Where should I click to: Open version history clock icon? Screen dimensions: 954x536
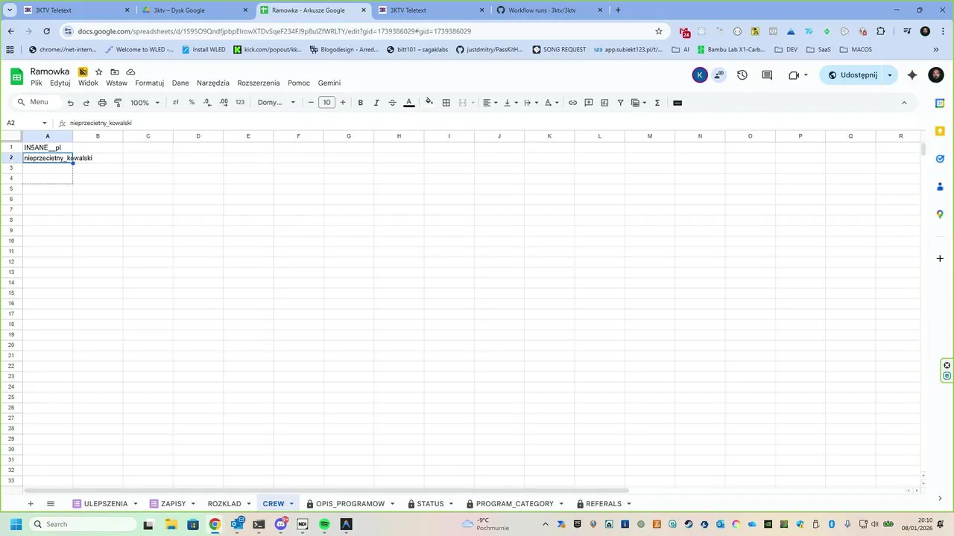[x=742, y=75]
